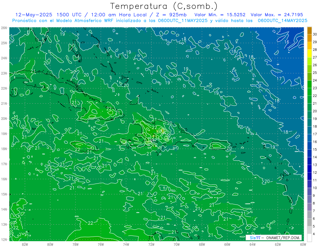
Task: Click the 24N latitude axis label
Action: tap(4, 58)
